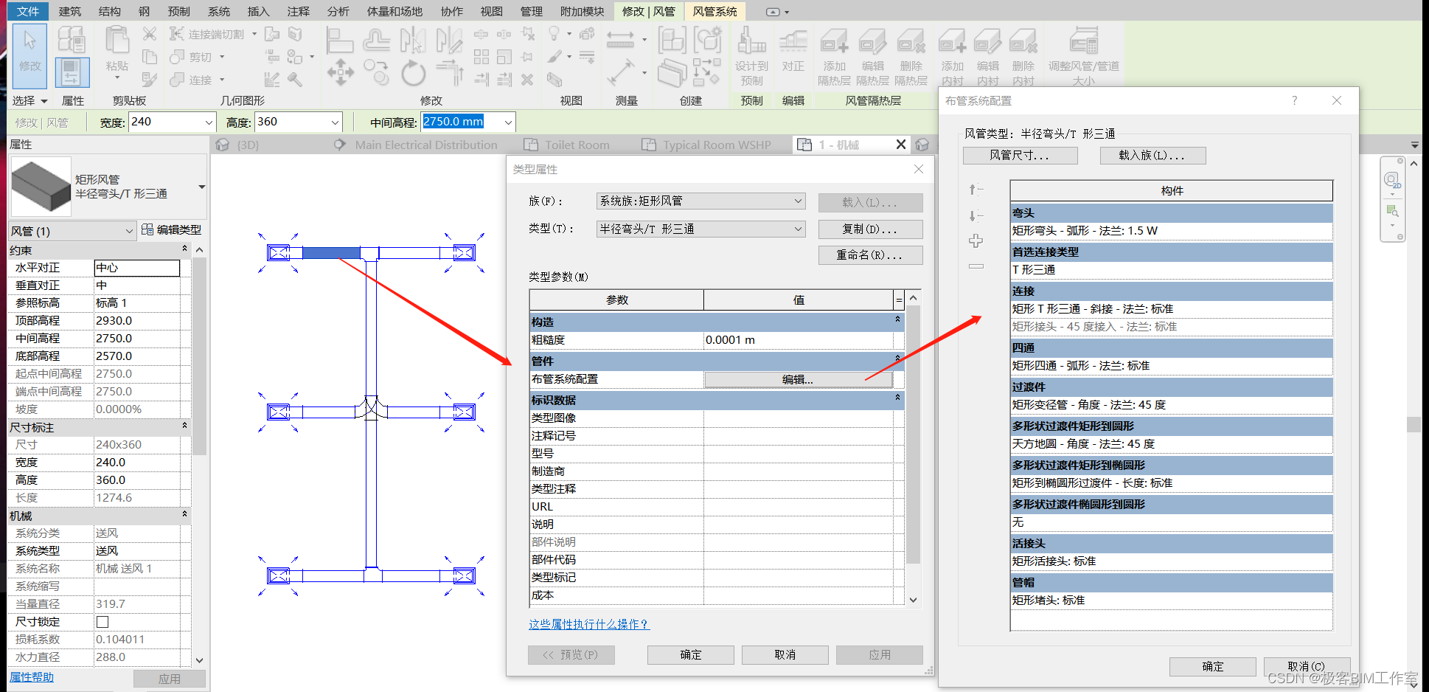Image resolution: width=1429 pixels, height=692 pixels.
Task: Click the Align tool in 修改 panel
Action: point(340,40)
